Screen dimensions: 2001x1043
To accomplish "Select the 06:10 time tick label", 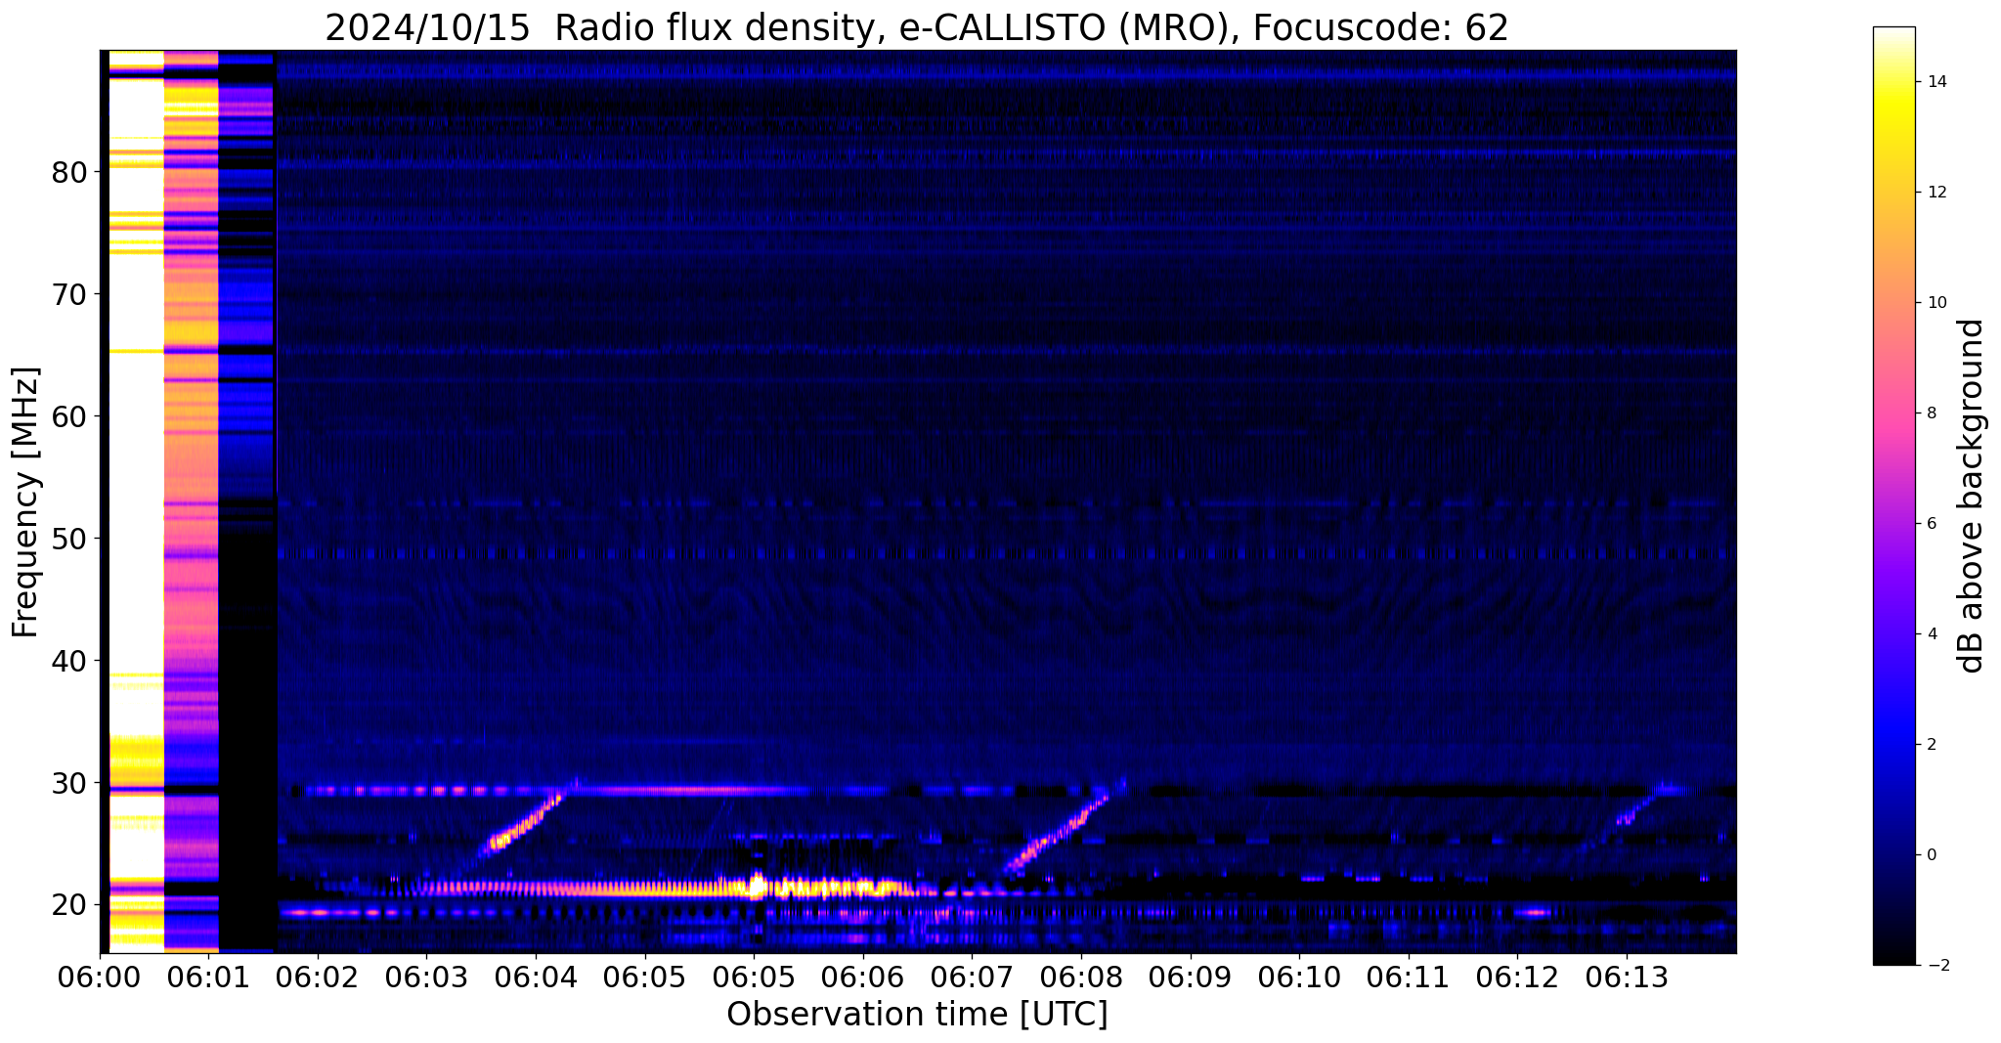I will 1299,977.
